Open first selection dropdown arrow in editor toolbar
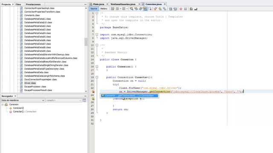The image size is (273, 153). click(120, 8)
